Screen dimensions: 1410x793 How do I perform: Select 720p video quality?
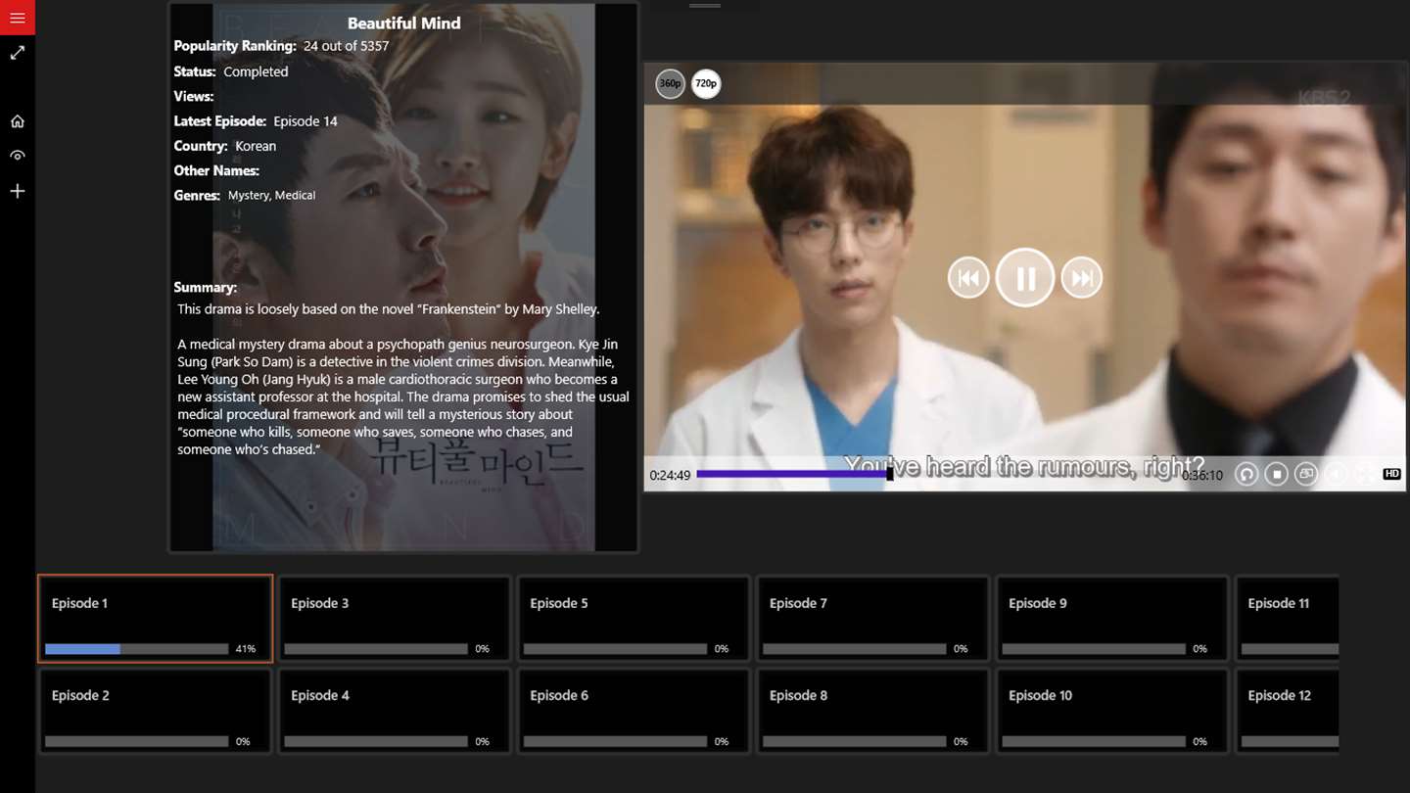coord(706,84)
